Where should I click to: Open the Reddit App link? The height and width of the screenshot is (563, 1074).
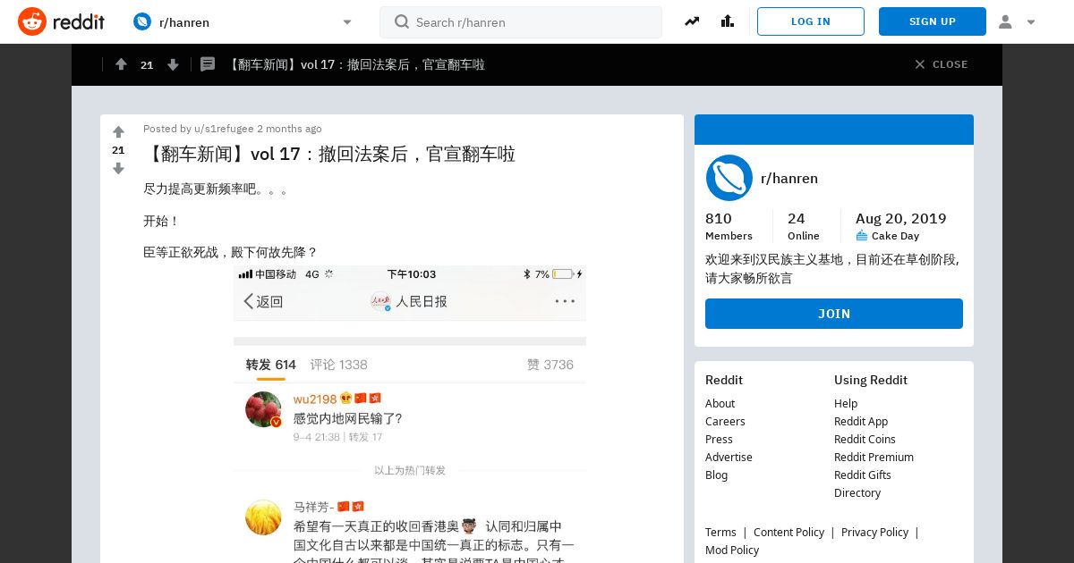click(861, 421)
